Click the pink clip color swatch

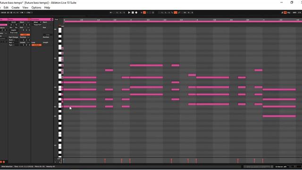point(3,25)
